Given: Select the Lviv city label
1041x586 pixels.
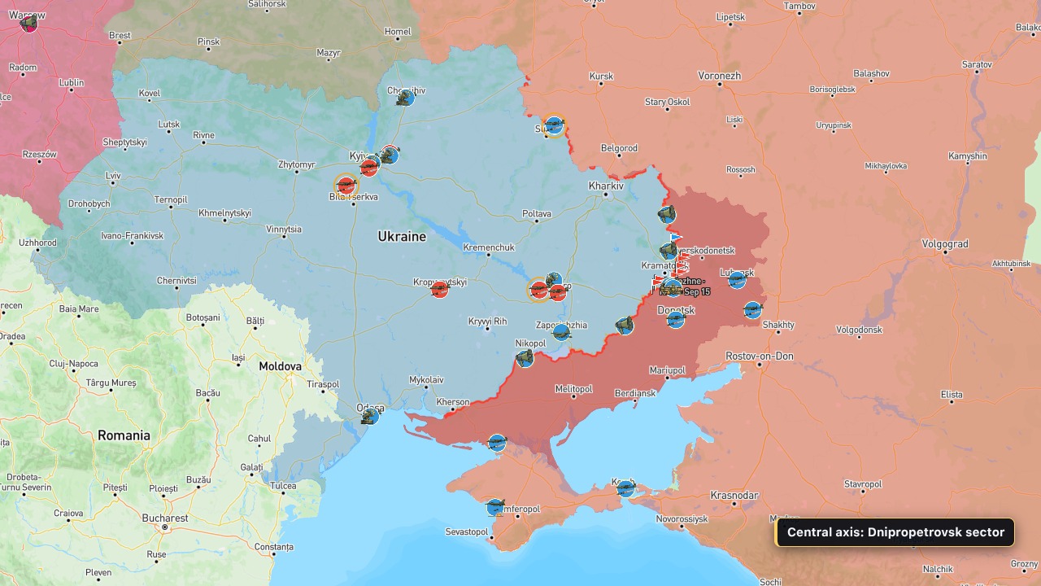Looking at the screenshot, I should 113,175.
